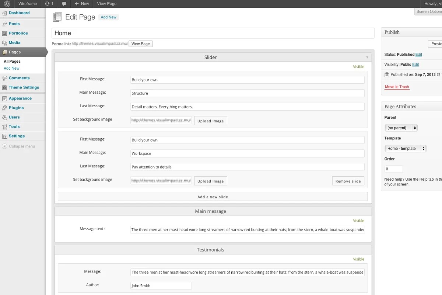Image resolution: width=442 pixels, height=295 pixels.
Task: Click the Home page title field
Action: [213, 33]
